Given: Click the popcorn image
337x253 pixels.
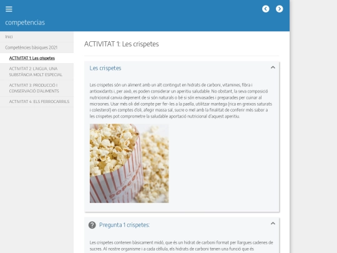Looking at the screenshot, I should click(129, 163).
